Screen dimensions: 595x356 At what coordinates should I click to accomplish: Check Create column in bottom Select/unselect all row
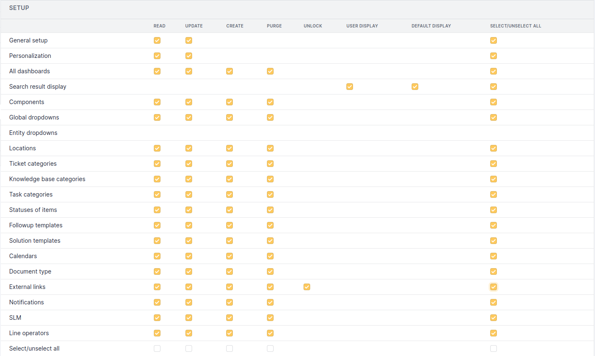point(230,349)
